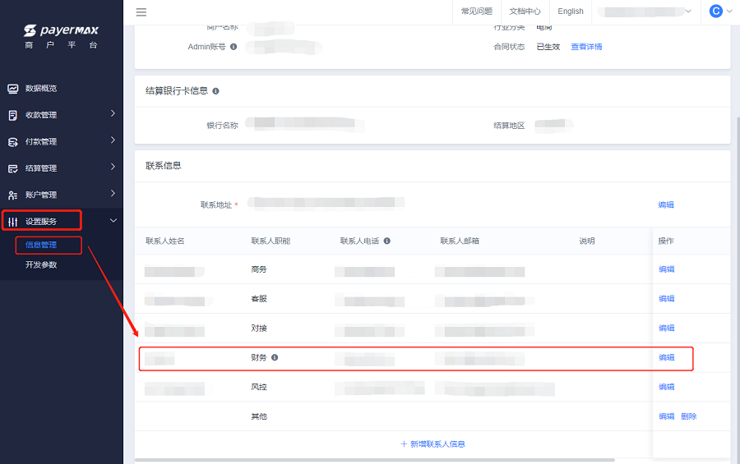Click 编辑 in the 对接 row
This screenshot has height=464, width=740.
(x=667, y=328)
